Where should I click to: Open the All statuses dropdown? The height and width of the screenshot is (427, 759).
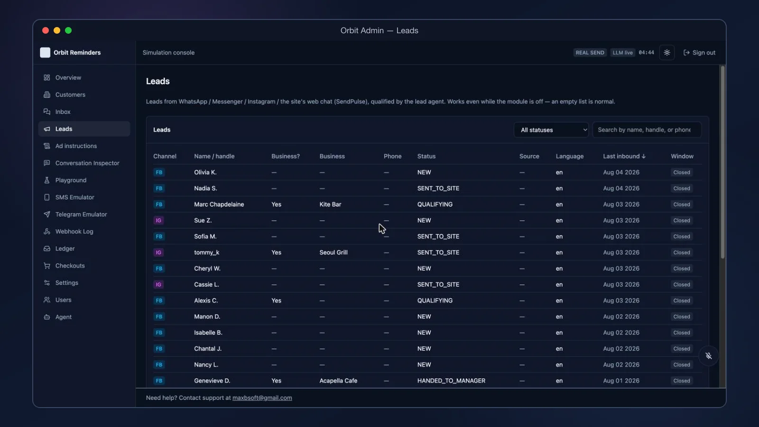[x=551, y=130]
